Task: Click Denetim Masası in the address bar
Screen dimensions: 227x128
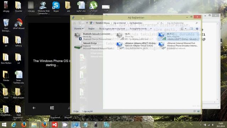Action: tap(103, 23)
